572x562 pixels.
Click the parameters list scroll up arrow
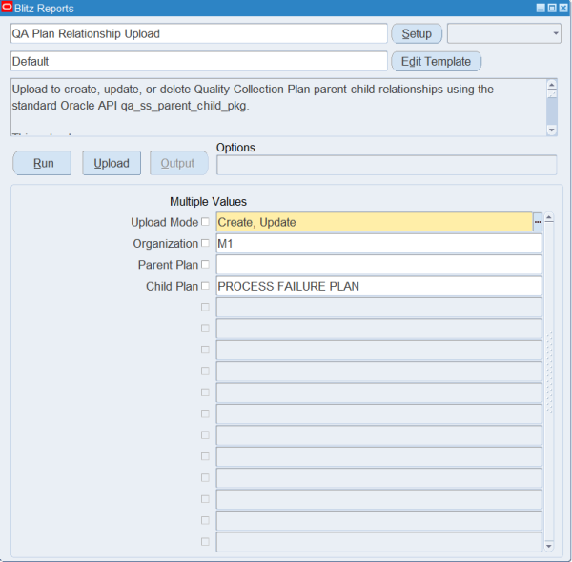[x=549, y=218]
